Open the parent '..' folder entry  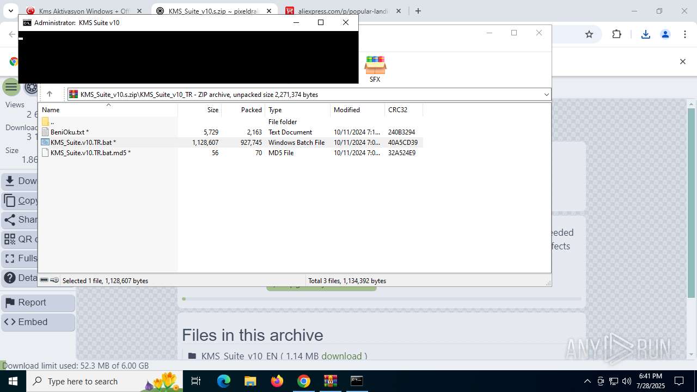coord(231,122)
